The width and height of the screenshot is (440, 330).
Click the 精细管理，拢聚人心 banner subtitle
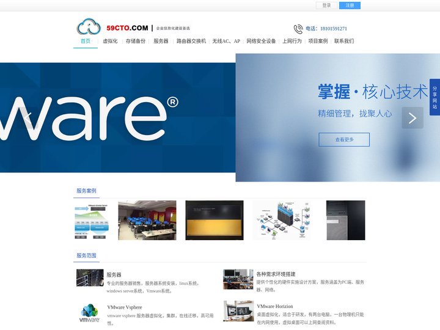[354, 114]
